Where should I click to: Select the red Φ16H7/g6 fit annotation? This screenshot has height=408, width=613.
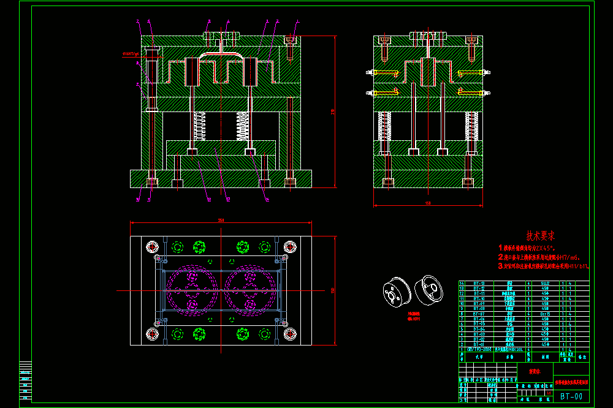(x=131, y=54)
